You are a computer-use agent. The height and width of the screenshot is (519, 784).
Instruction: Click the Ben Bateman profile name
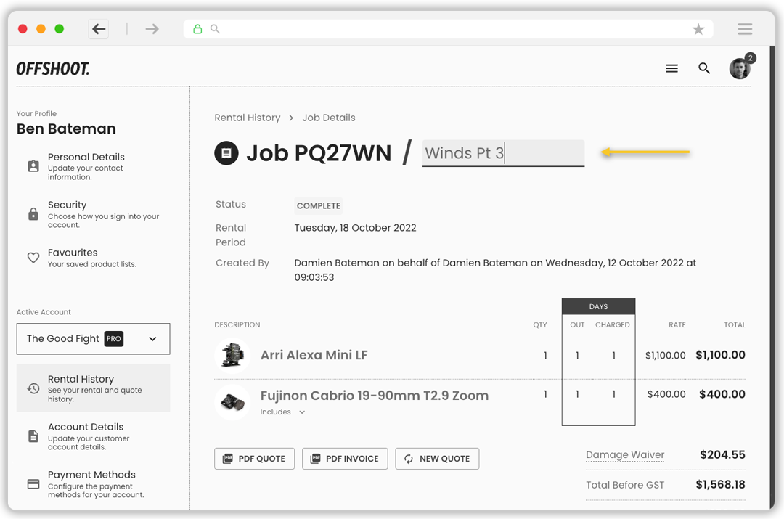coord(66,129)
